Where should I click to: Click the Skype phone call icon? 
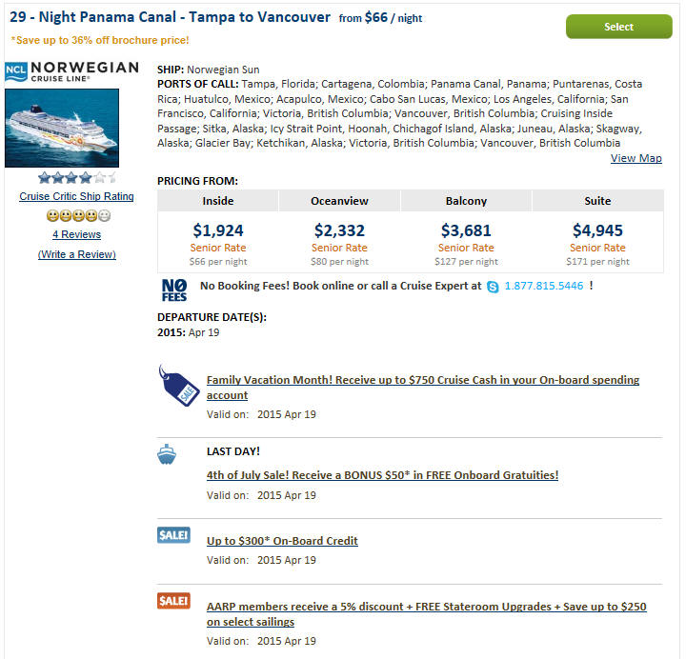tap(493, 287)
